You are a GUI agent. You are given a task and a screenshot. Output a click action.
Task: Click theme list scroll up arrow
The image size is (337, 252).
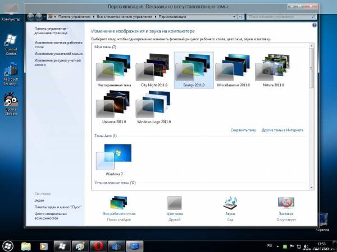coord(311,46)
